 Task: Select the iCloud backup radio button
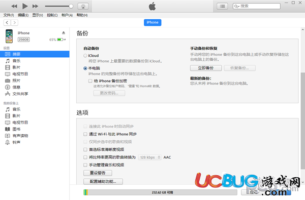tap(85, 56)
